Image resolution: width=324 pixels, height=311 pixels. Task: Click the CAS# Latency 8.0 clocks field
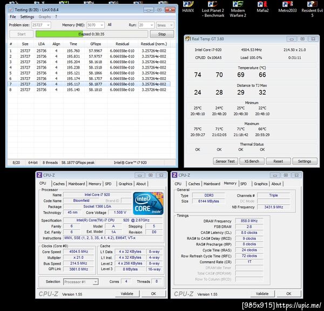249,233
